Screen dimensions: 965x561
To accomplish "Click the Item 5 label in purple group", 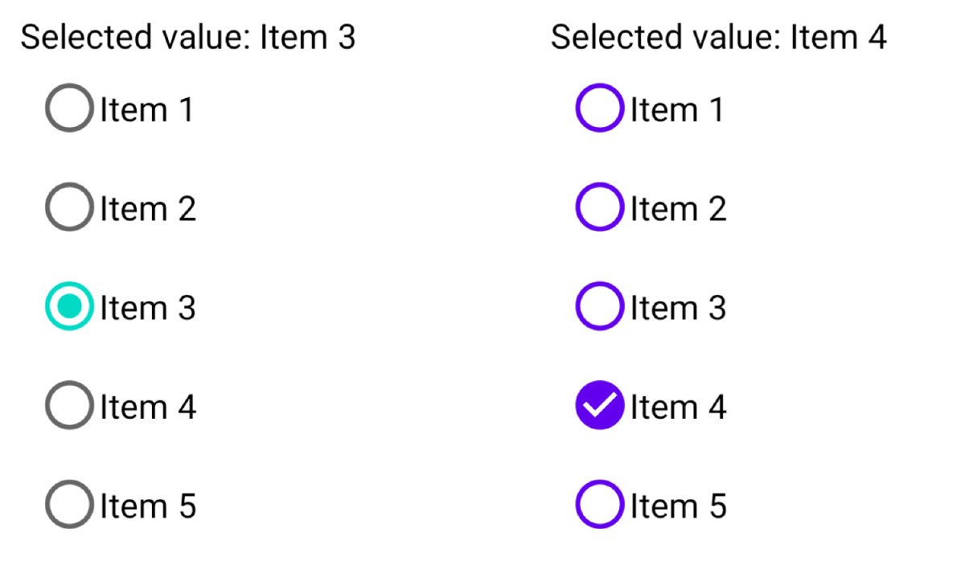I will pyautogui.click(x=678, y=506).
